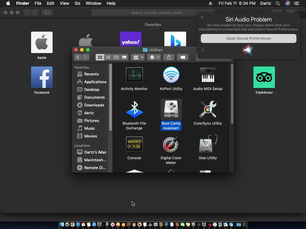The image size is (306, 229).
Task: Click the Finder sidebar scrollbar
Action: point(111,97)
